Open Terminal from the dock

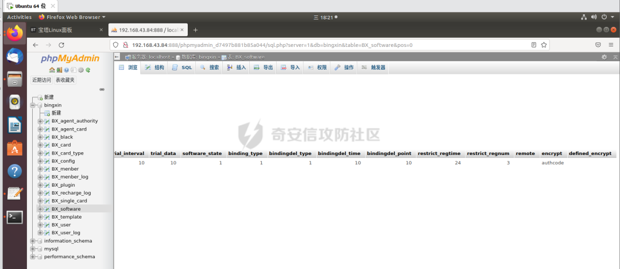tap(14, 217)
